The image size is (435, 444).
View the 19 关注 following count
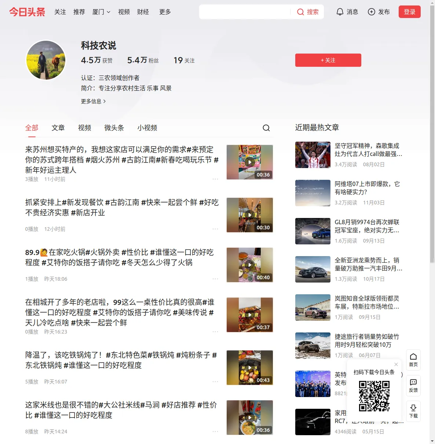click(x=184, y=60)
